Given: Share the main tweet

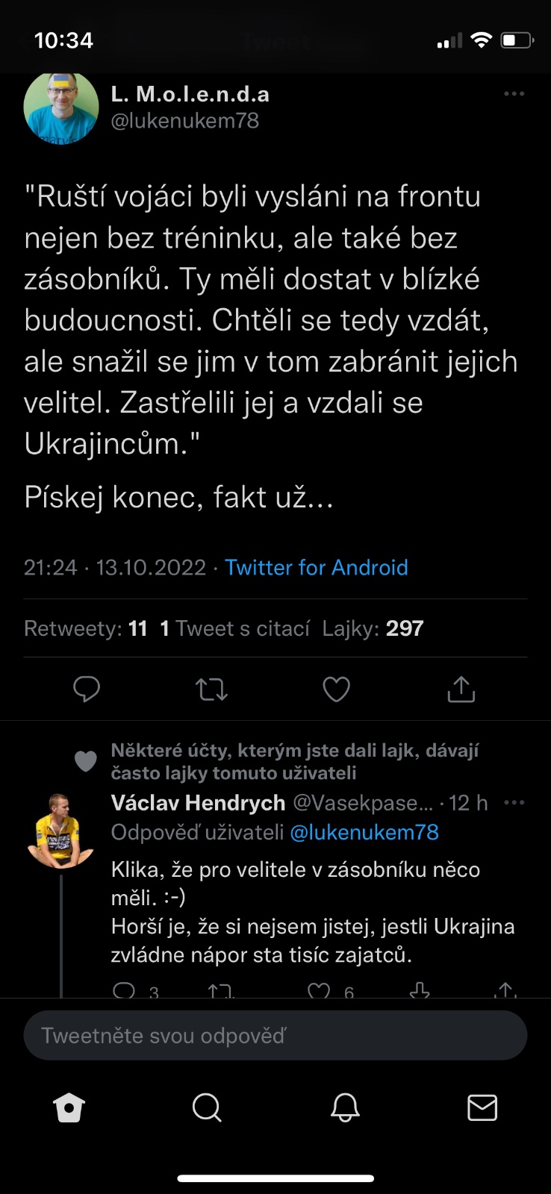Looking at the screenshot, I should point(461,689).
